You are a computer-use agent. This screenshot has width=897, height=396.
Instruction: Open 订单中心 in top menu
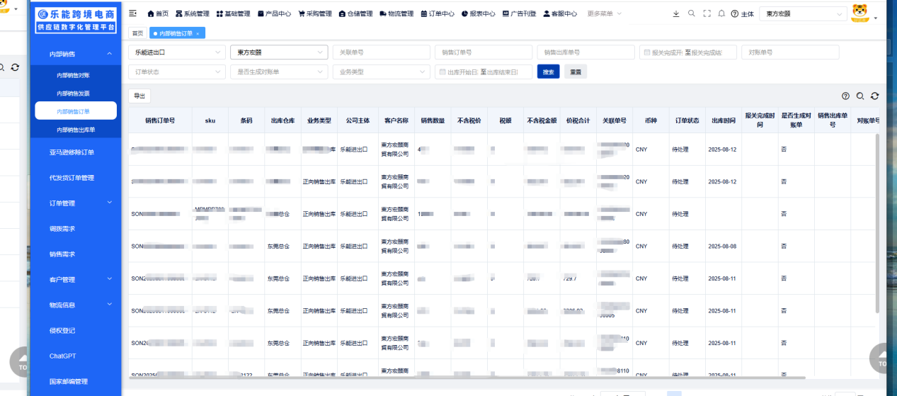pyautogui.click(x=438, y=13)
